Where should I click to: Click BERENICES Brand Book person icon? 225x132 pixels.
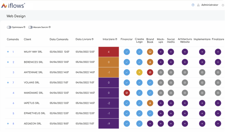(x=150, y=62)
